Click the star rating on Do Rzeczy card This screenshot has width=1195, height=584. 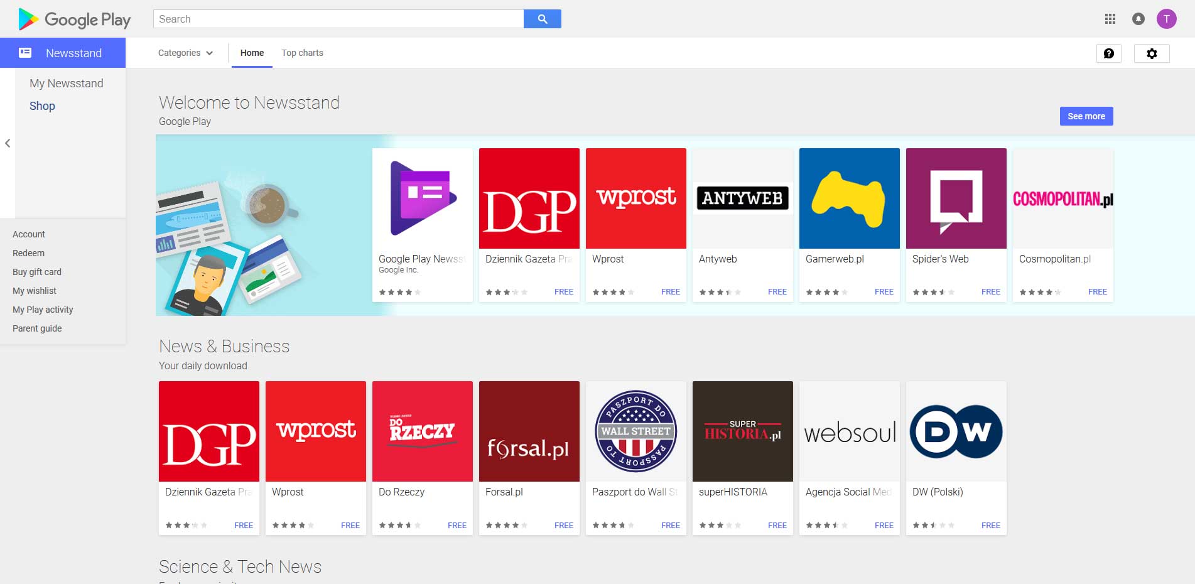pyautogui.click(x=399, y=526)
